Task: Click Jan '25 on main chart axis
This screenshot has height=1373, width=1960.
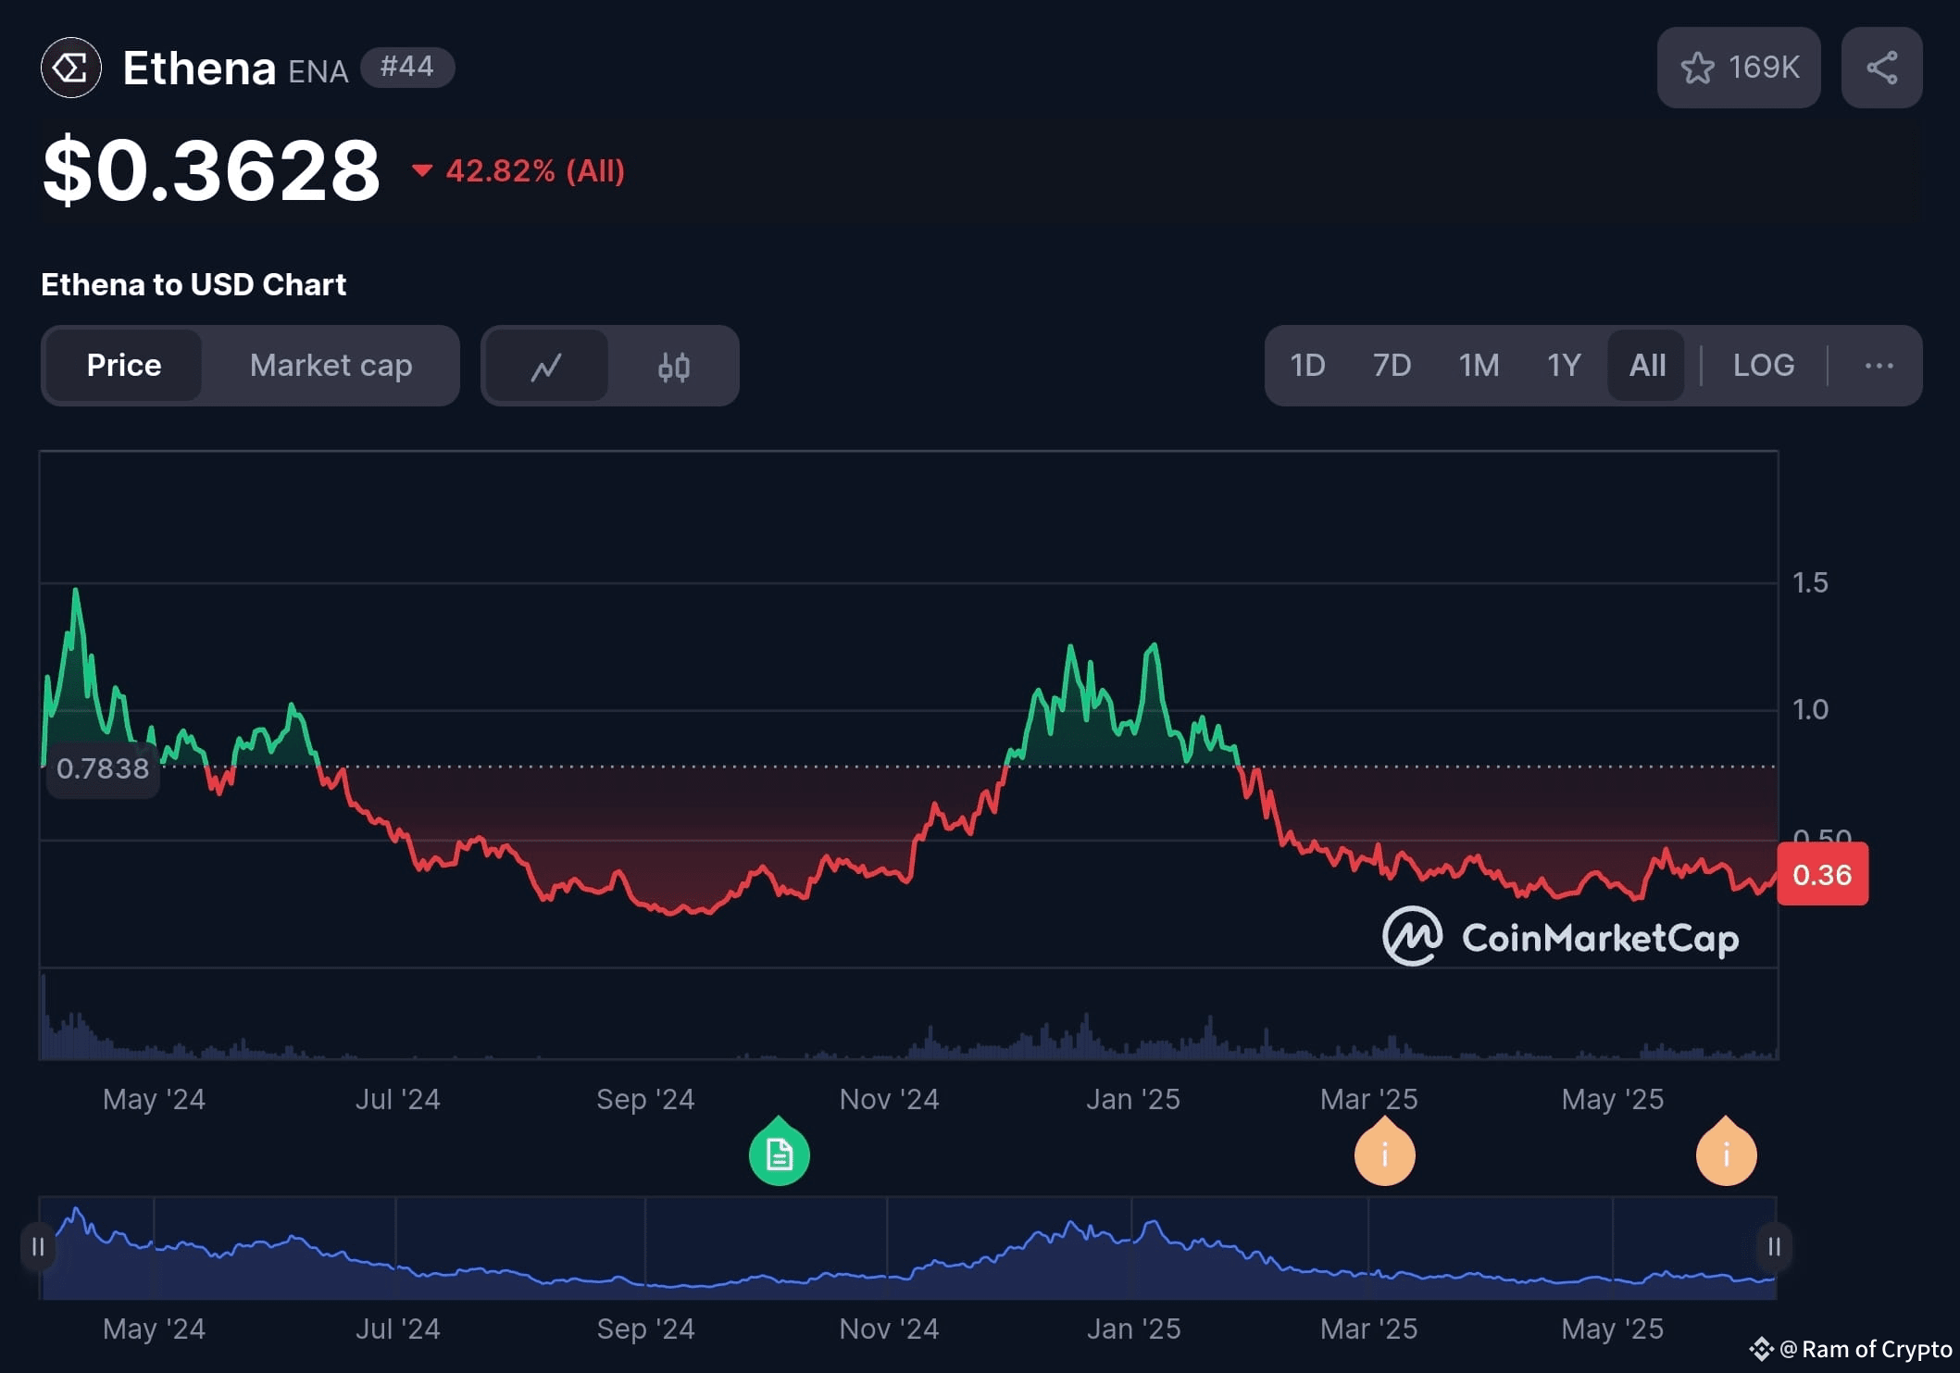Action: pos(1132,1099)
